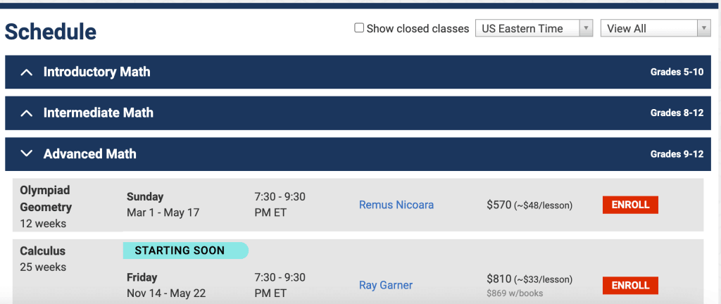Expand the Introductory Math chevron
The image size is (721, 304).
pos(27,72)
